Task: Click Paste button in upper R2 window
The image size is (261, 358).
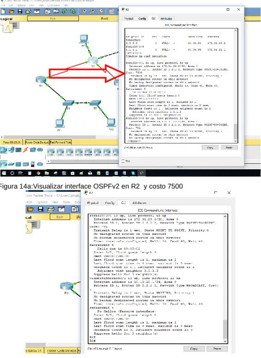Action: (x=229, y=148)
